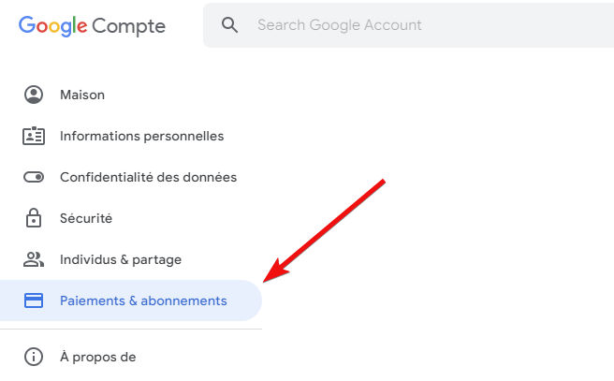Open the Maison menu item

pos(131,95)
